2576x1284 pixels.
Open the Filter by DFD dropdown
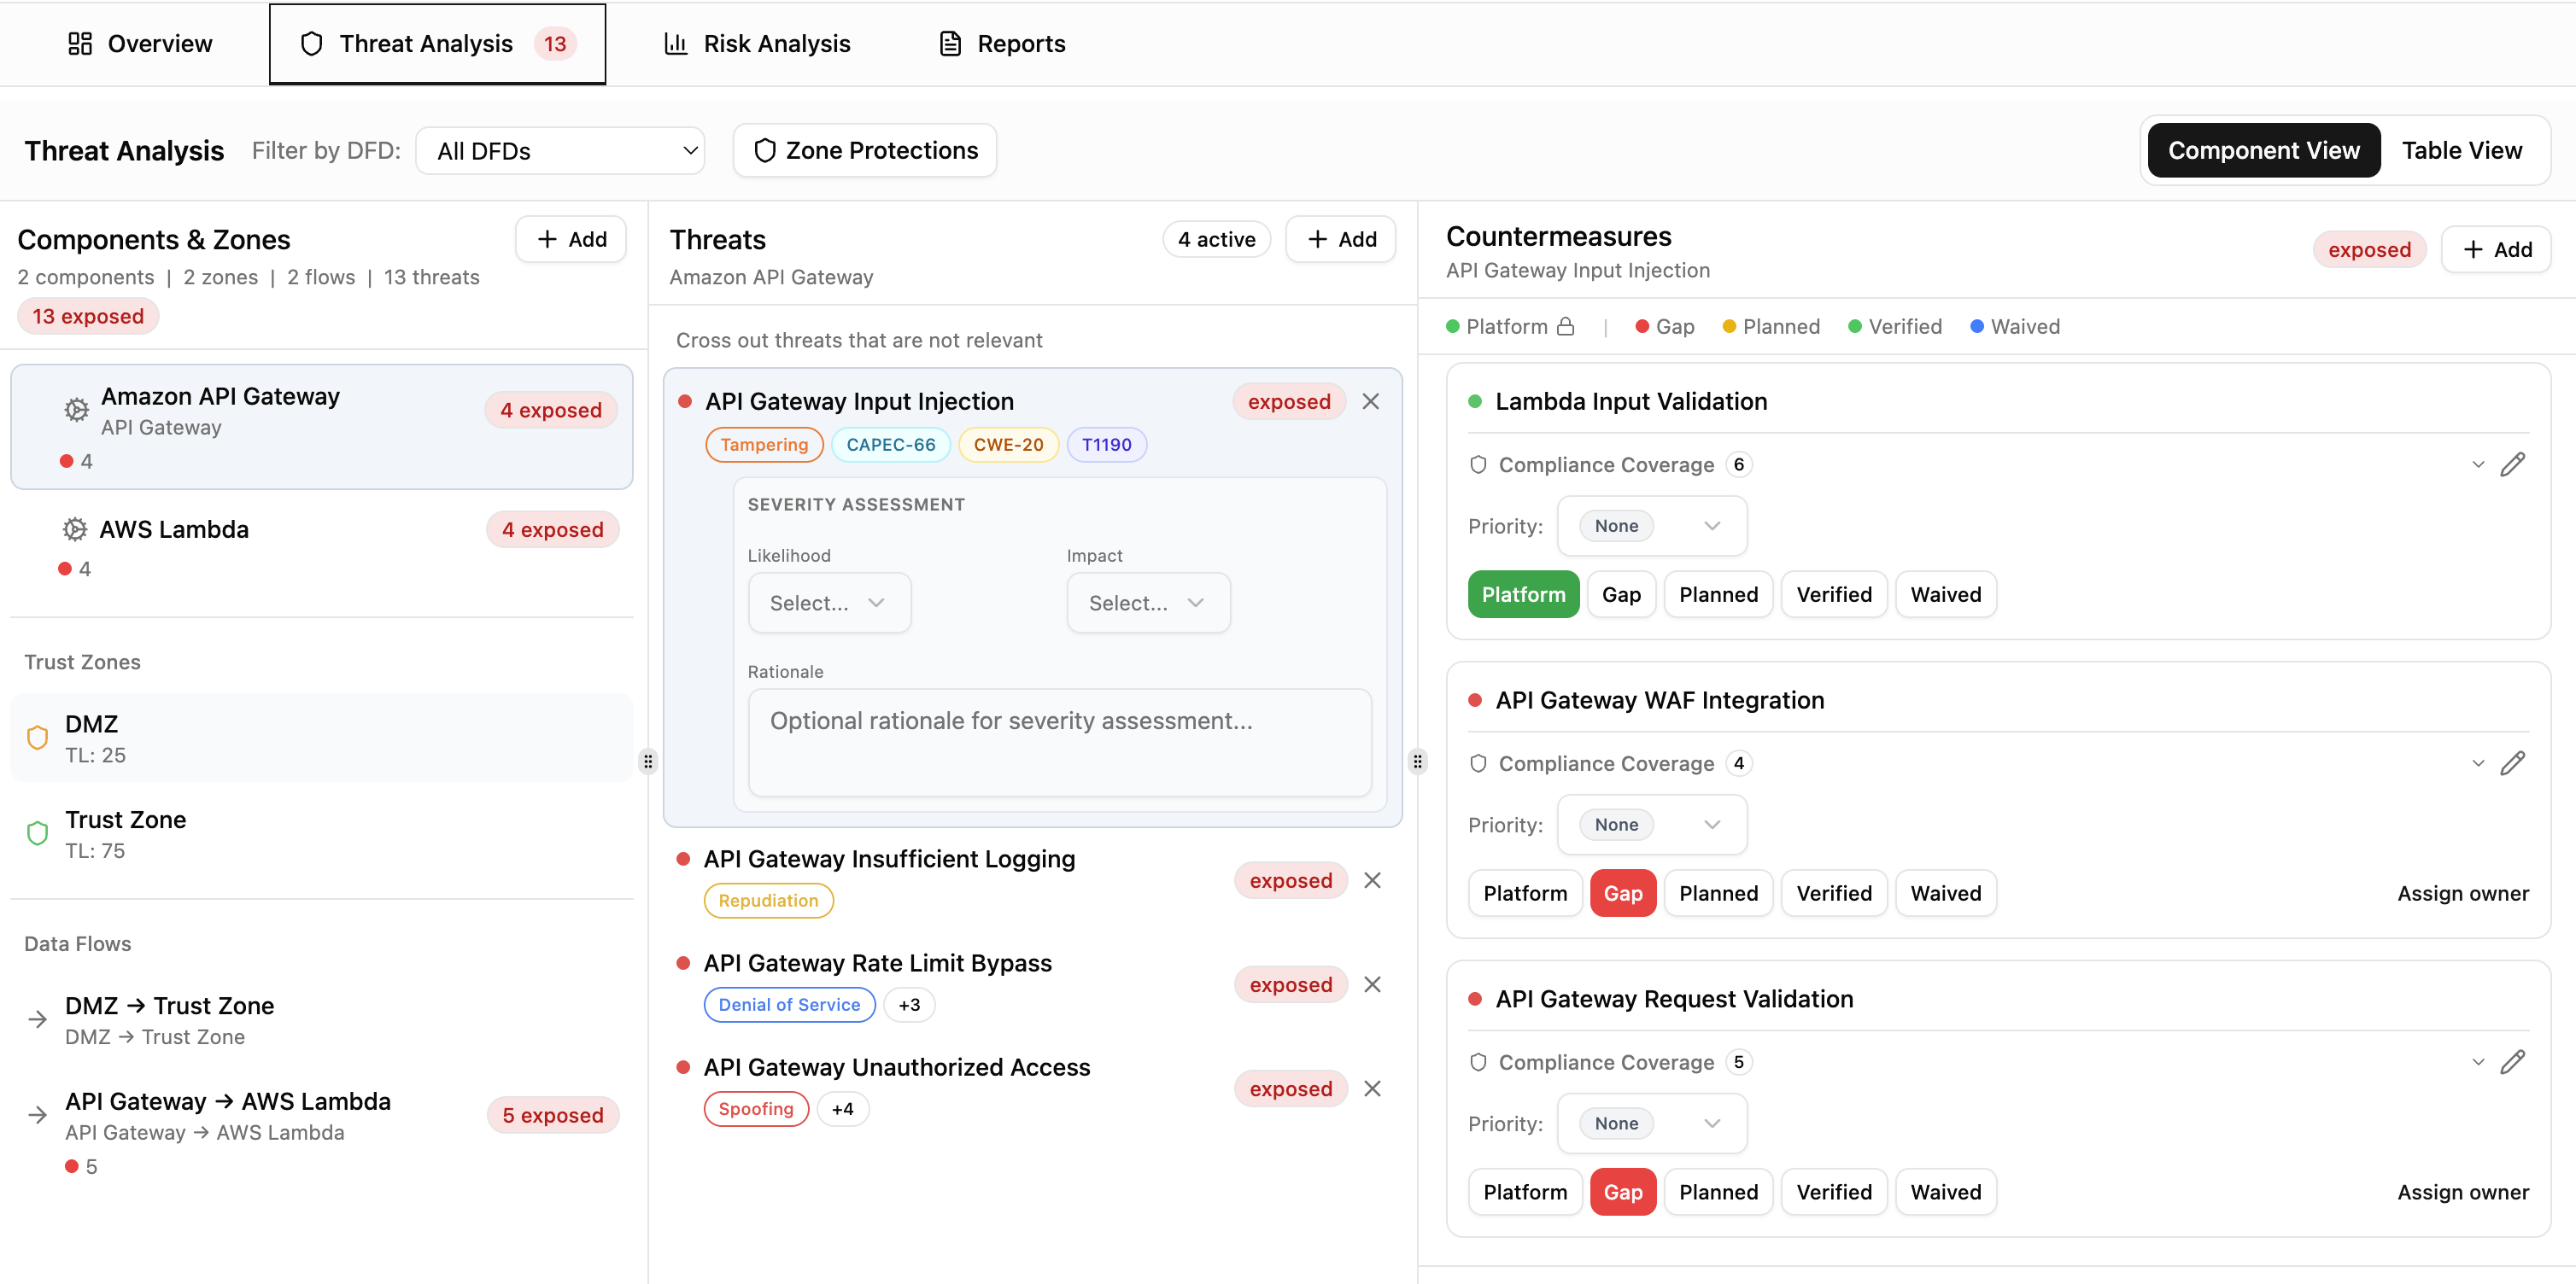tap(560, 150)
